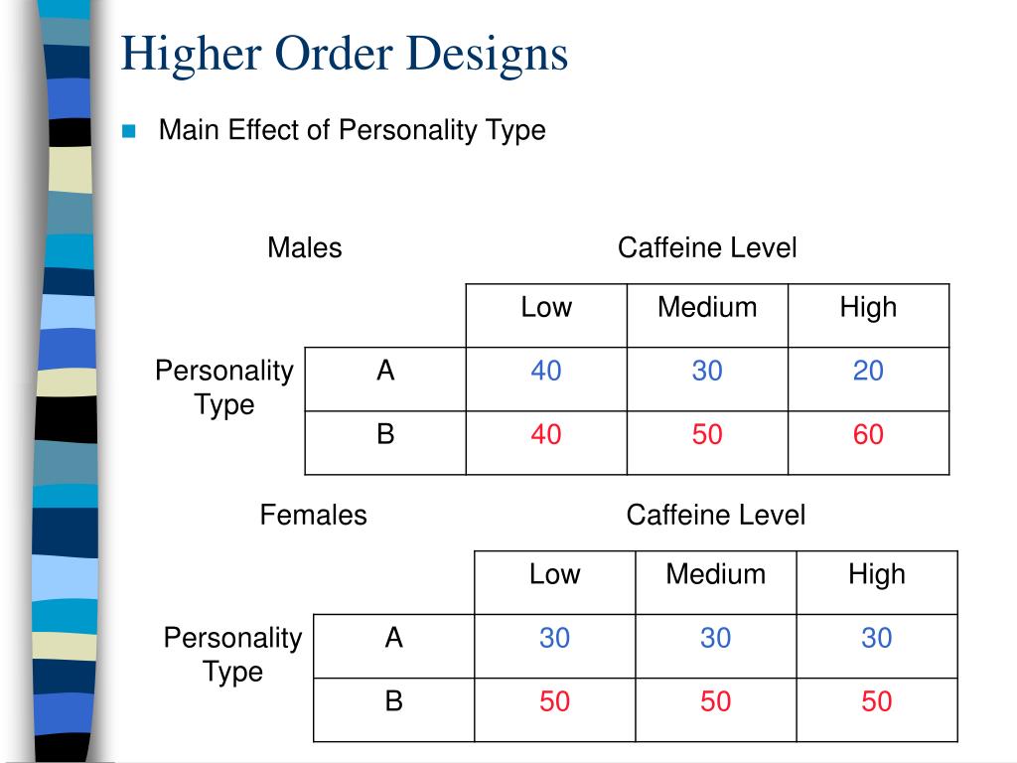Select Caffeine Level heading above Females table
The height and width of the screenshot is (763, 1017).
(x=715, y=515)
